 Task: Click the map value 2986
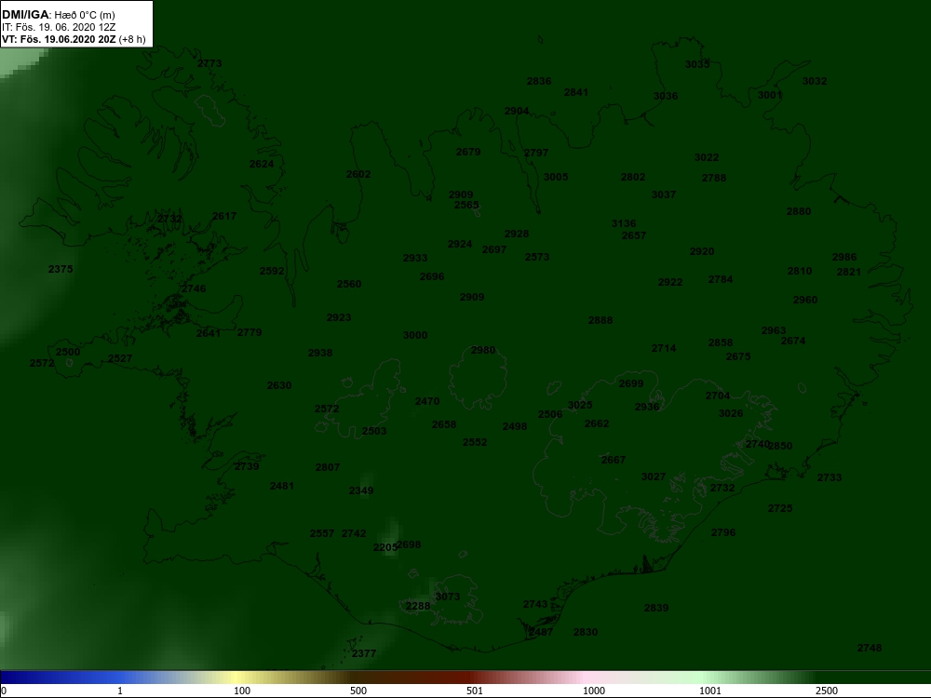point(844,258)
